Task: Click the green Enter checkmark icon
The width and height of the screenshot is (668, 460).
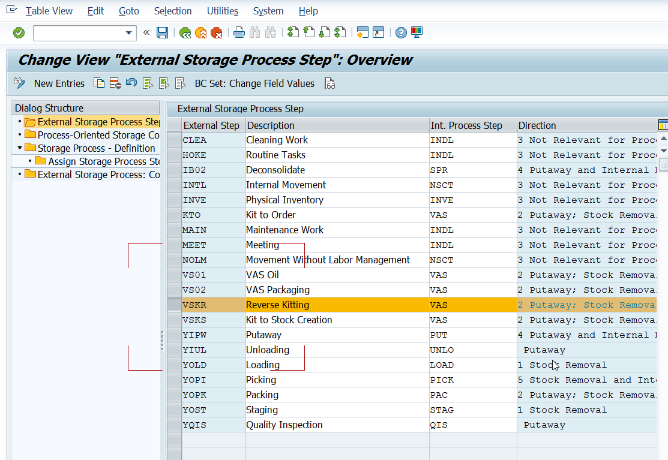Action: 19,33
